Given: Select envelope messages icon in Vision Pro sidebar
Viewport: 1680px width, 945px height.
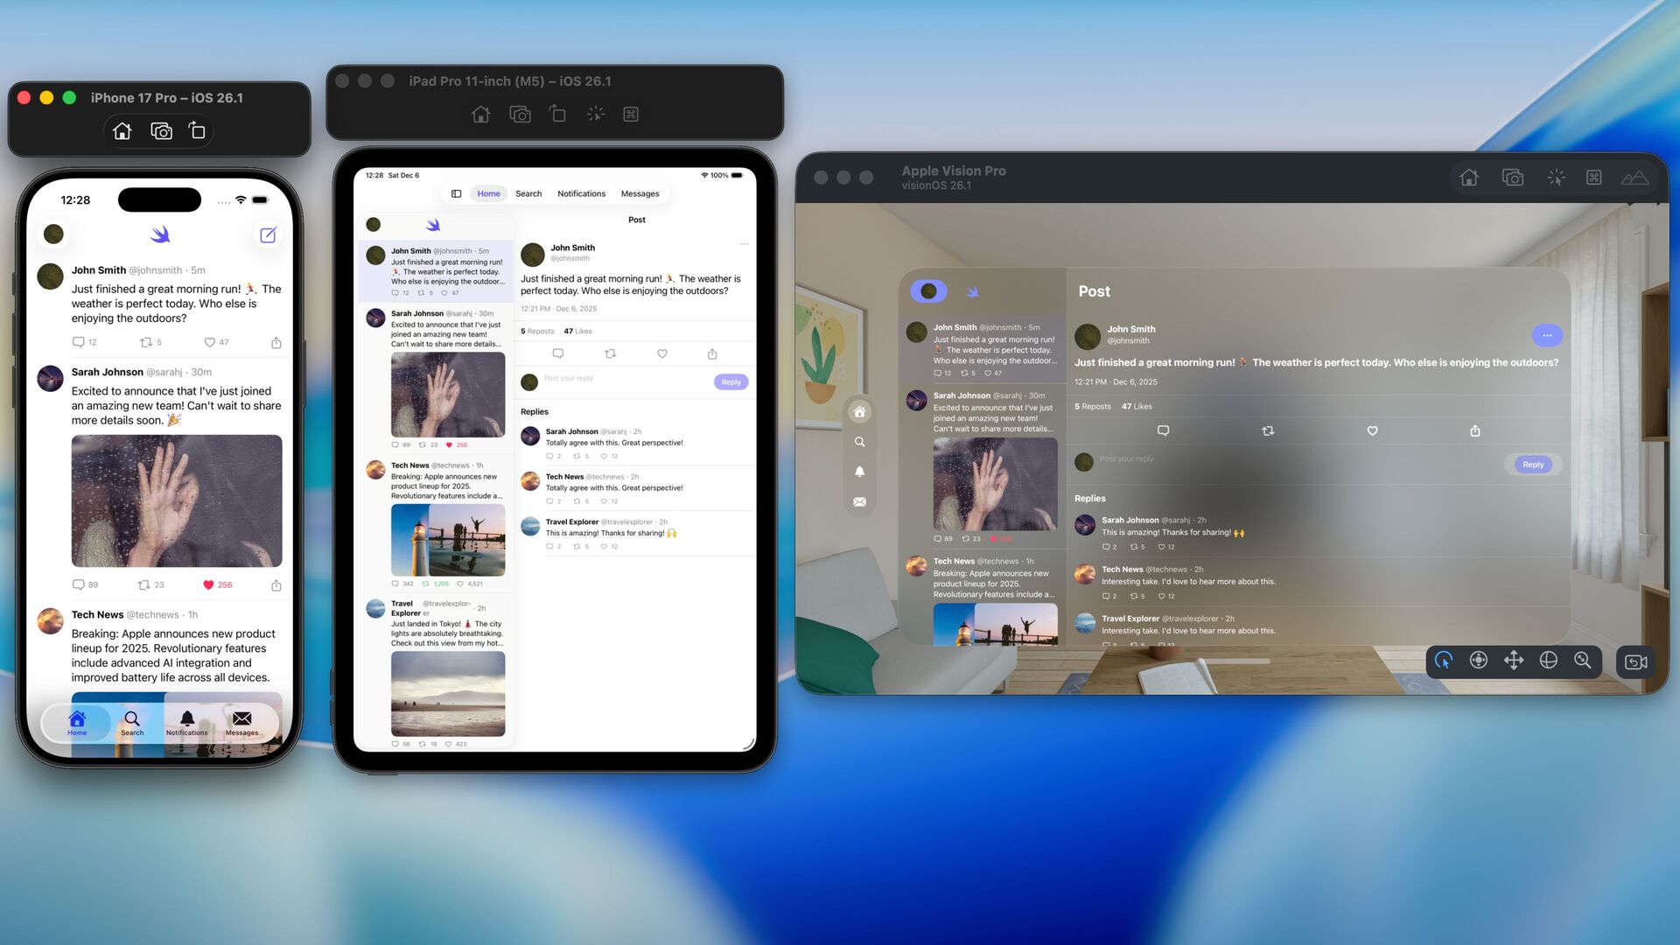Looking at the screenshot, I should tap(859, 501).
